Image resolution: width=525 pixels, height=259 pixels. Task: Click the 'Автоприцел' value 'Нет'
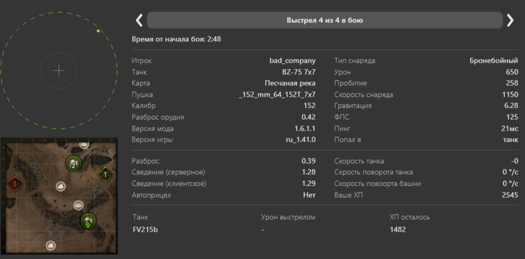(310, 195)
